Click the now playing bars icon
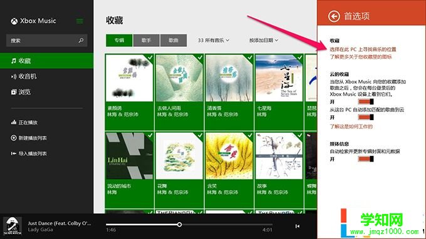Screen dimensions: 426x239 pyautogui.click(x=14, y=123)
